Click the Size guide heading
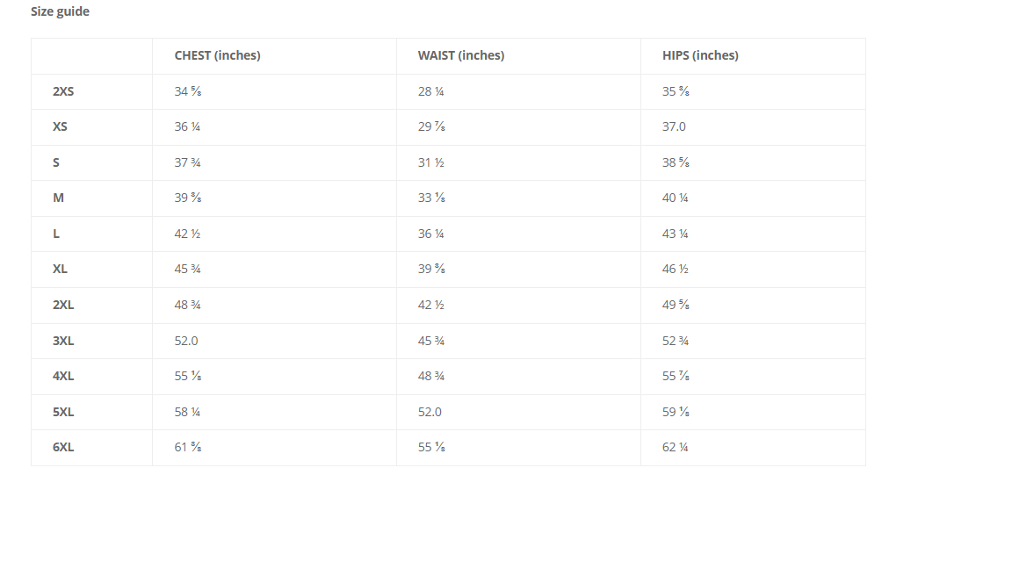Viewport: 1012px width, 569px height. 60,11
